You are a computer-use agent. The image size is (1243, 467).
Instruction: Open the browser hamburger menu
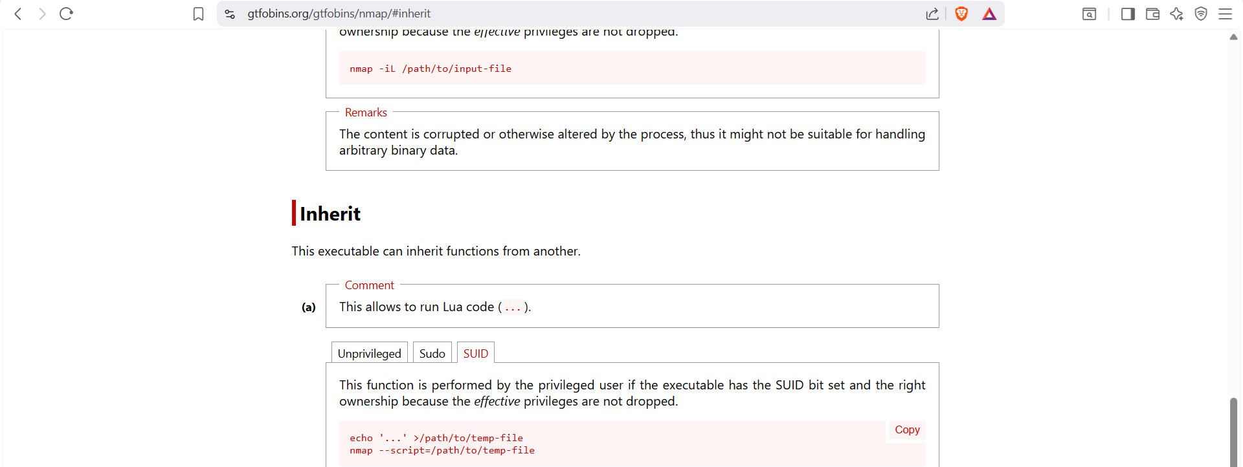click(x=1225, y=14)
